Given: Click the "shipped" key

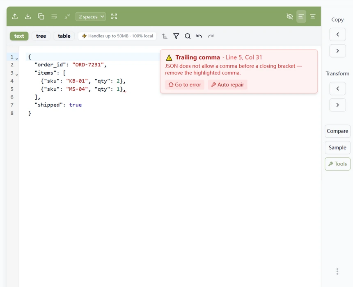Looking at the screenshot, I should point(48,105).
